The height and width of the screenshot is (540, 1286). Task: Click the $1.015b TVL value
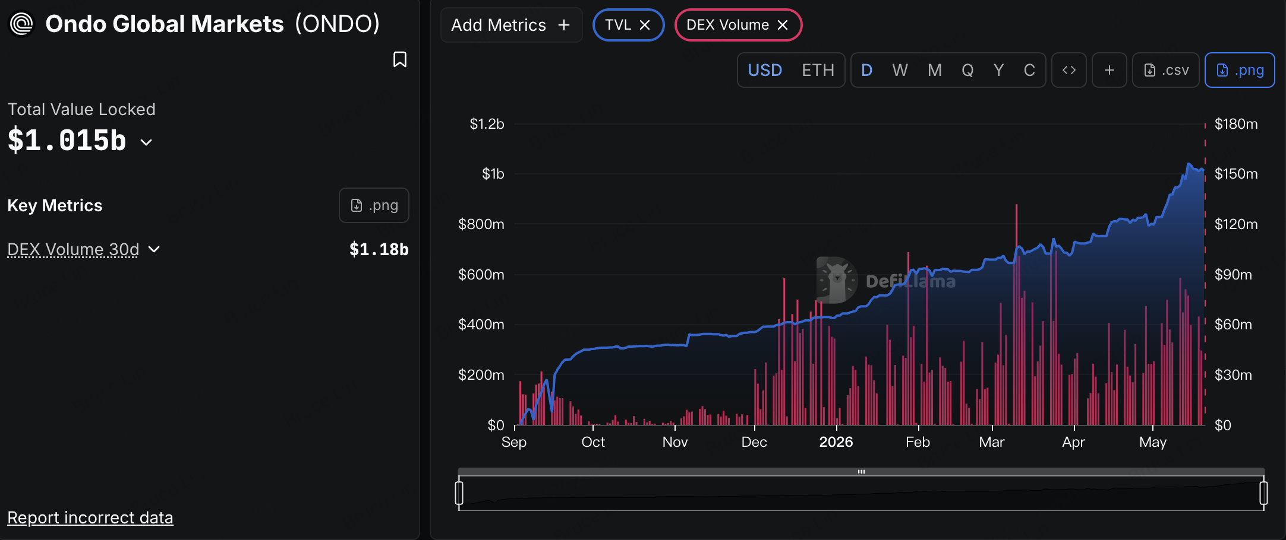pos(67,141)
